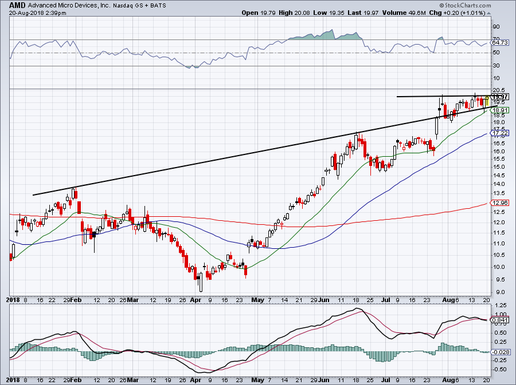Select the company name Advanced Micro Devices, Inc.
The width and height of the screenshot is (516, 385).
[69, 6]
